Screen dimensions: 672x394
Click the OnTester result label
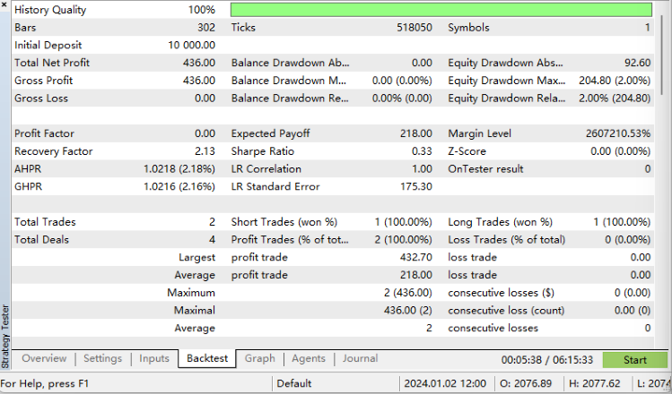click(485, 169)
